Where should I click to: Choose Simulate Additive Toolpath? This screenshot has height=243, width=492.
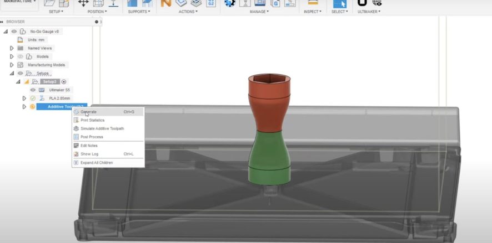tap(102, 128)
